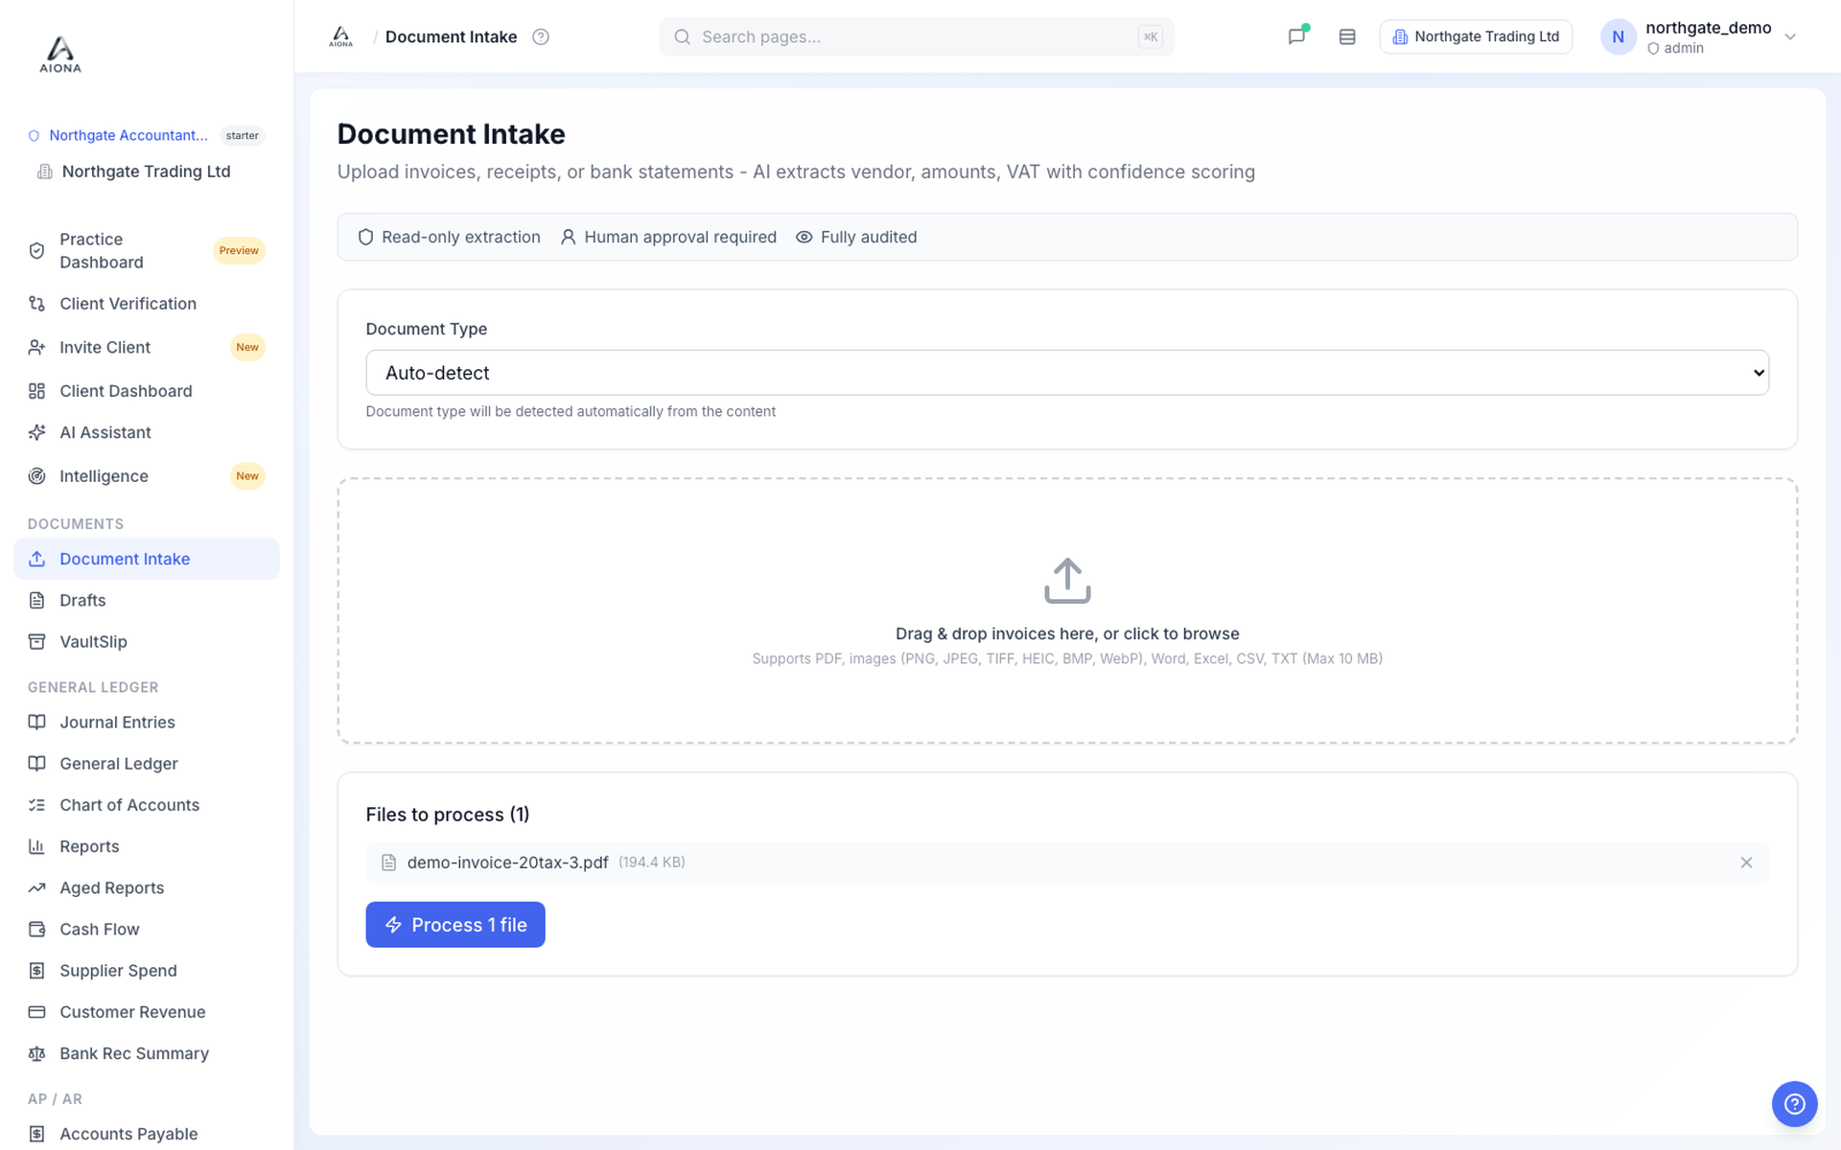
Task: Launch the AI Assistant
Action: [x=146, y=432]
